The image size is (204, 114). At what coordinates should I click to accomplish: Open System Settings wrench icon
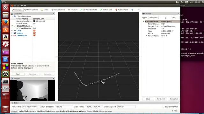(x=5, y=44)
